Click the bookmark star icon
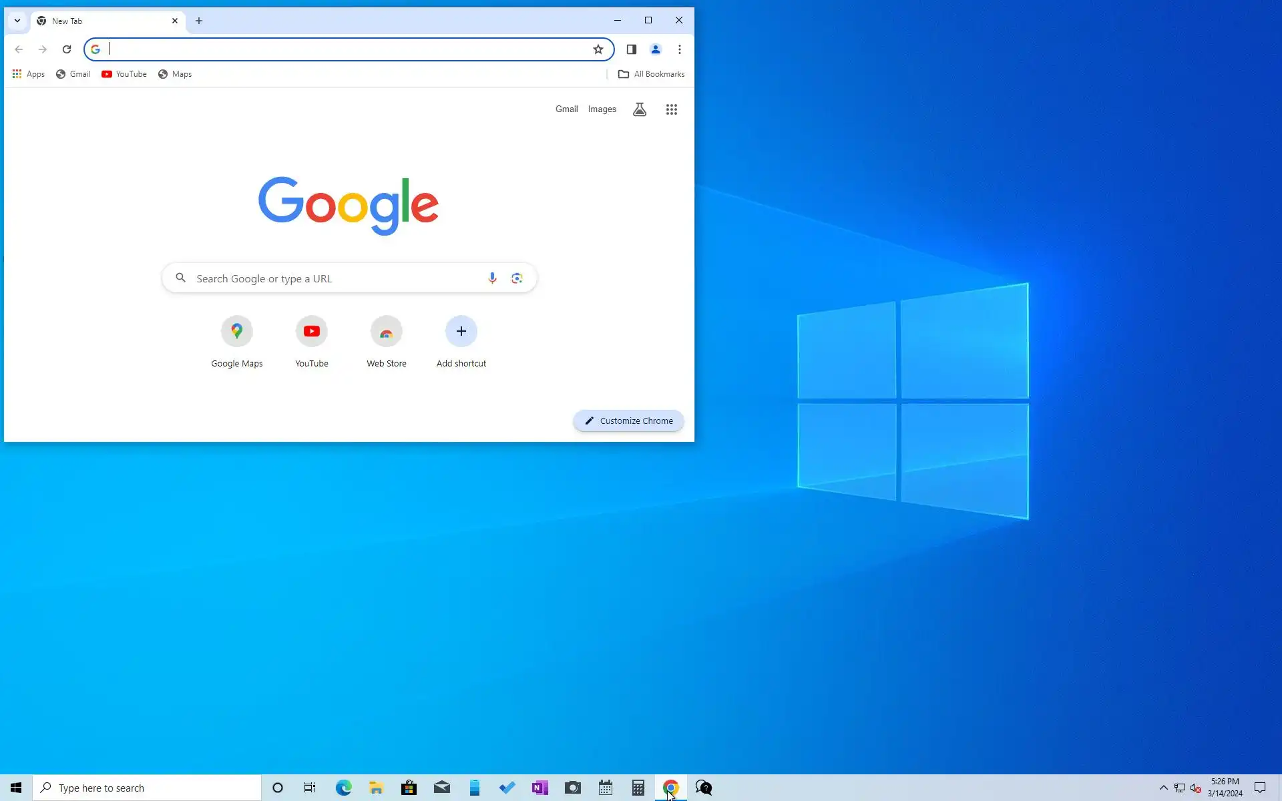This screenshot has width=1282, height=801. [598, 49]
